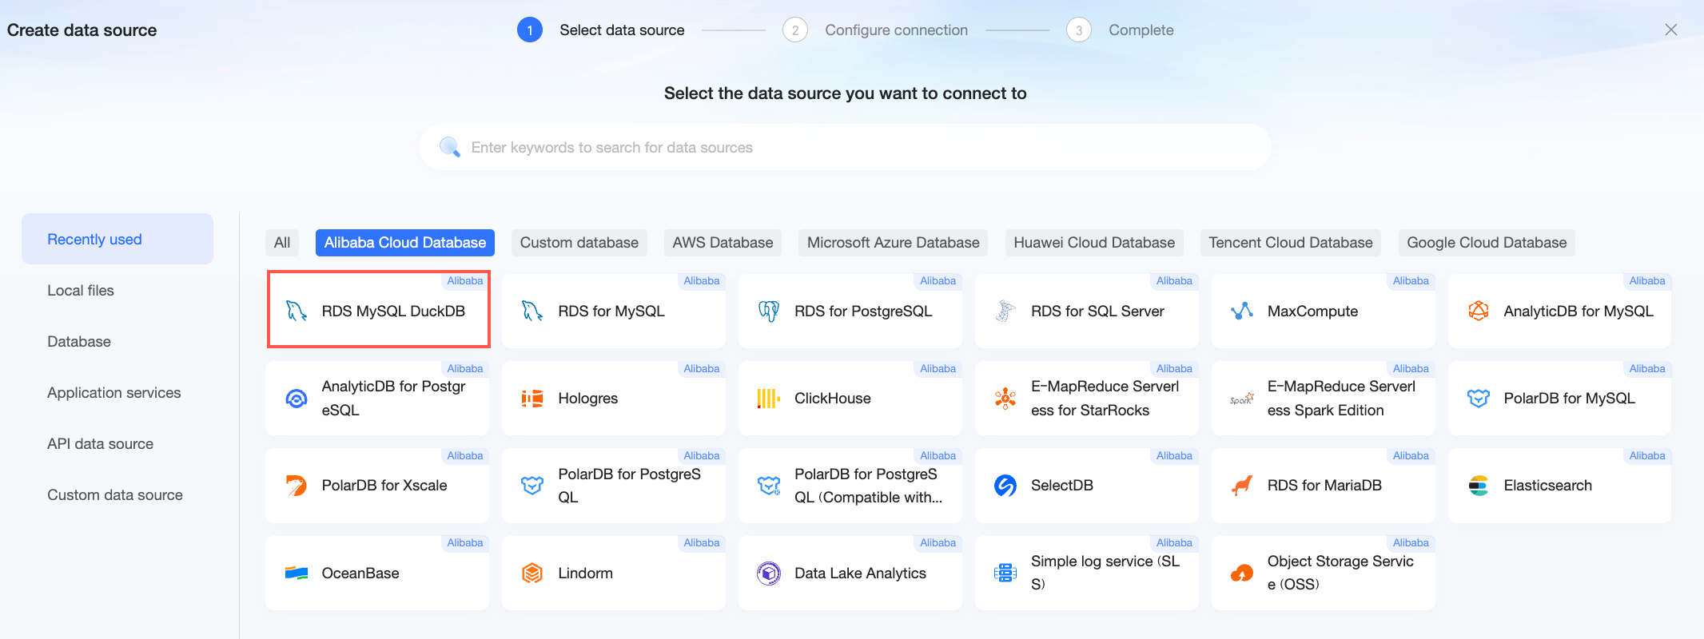
Task: Click the SelectDB icon
Action: 1005,486
